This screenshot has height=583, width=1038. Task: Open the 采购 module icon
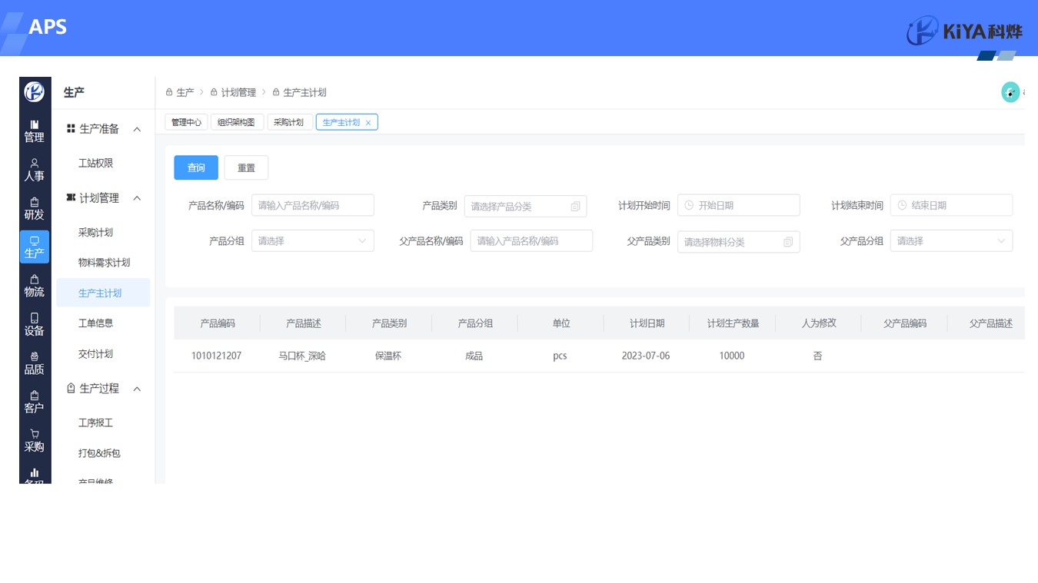pyautogui.click(x=34, y=440)
